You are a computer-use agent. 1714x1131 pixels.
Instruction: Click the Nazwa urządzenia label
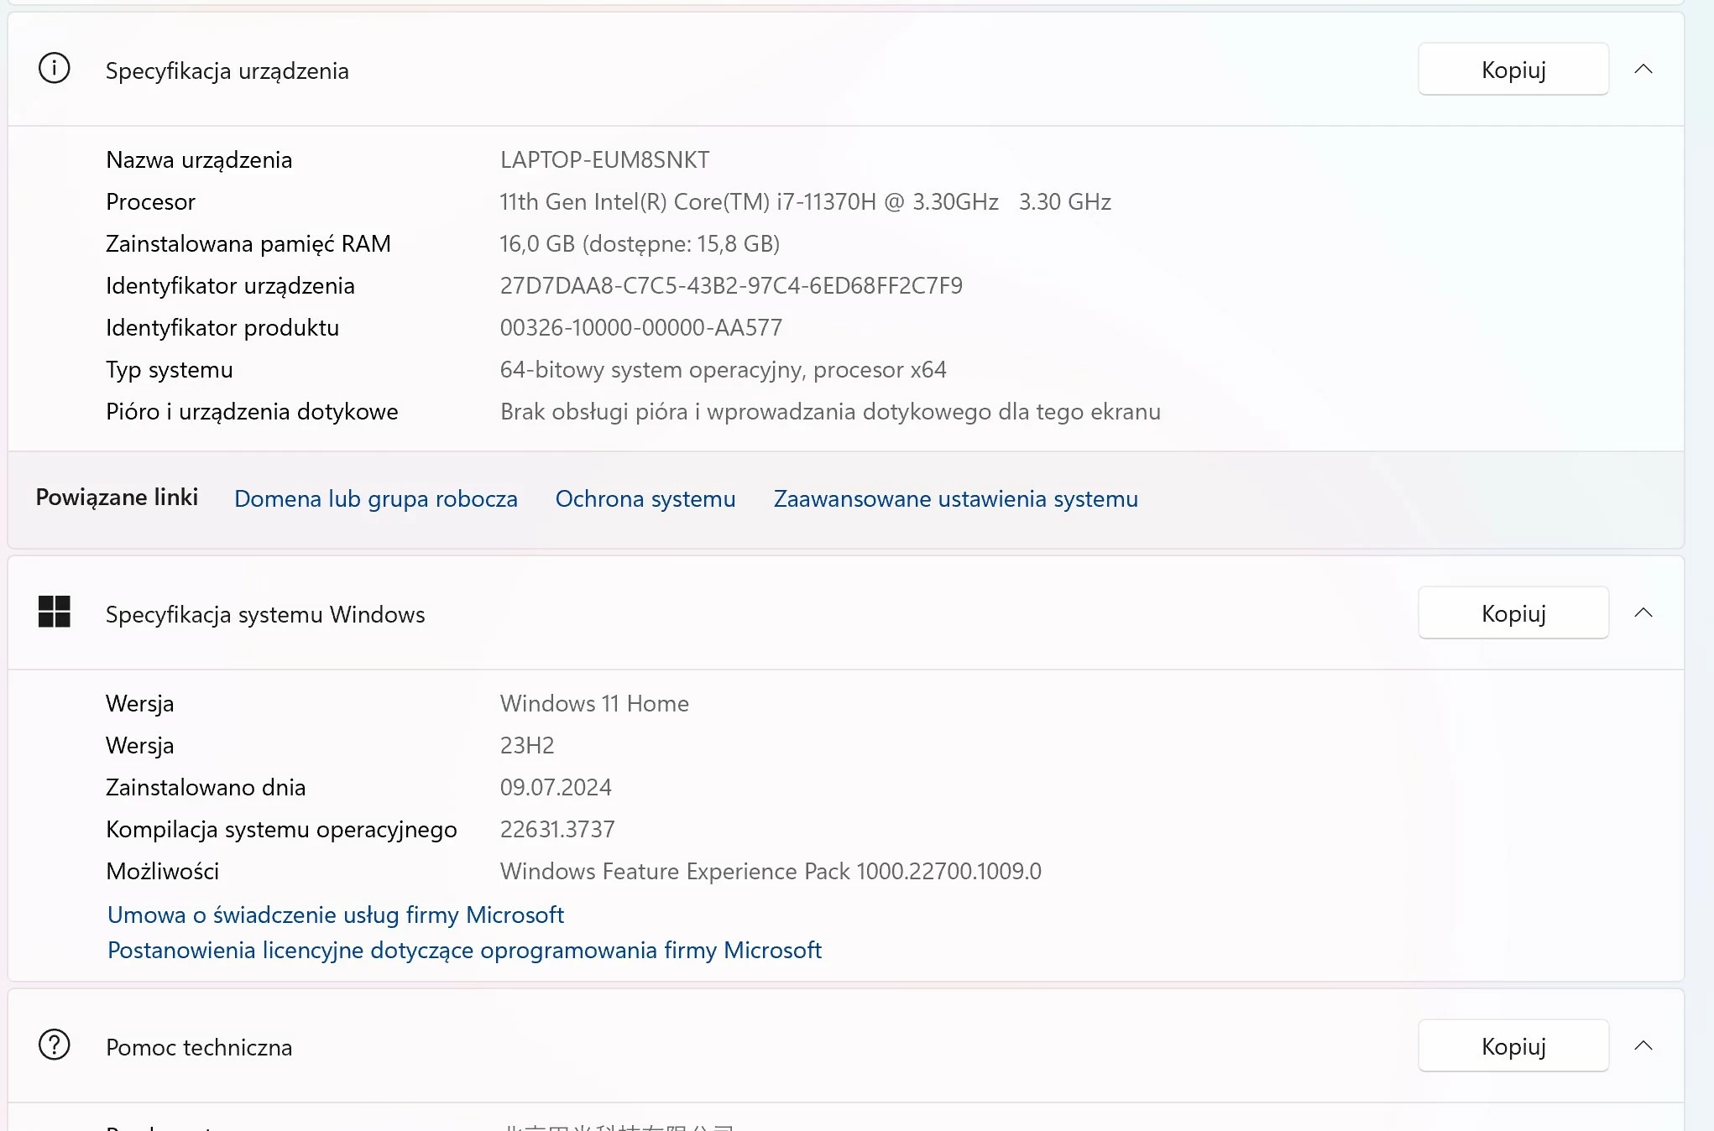[199, 159]
